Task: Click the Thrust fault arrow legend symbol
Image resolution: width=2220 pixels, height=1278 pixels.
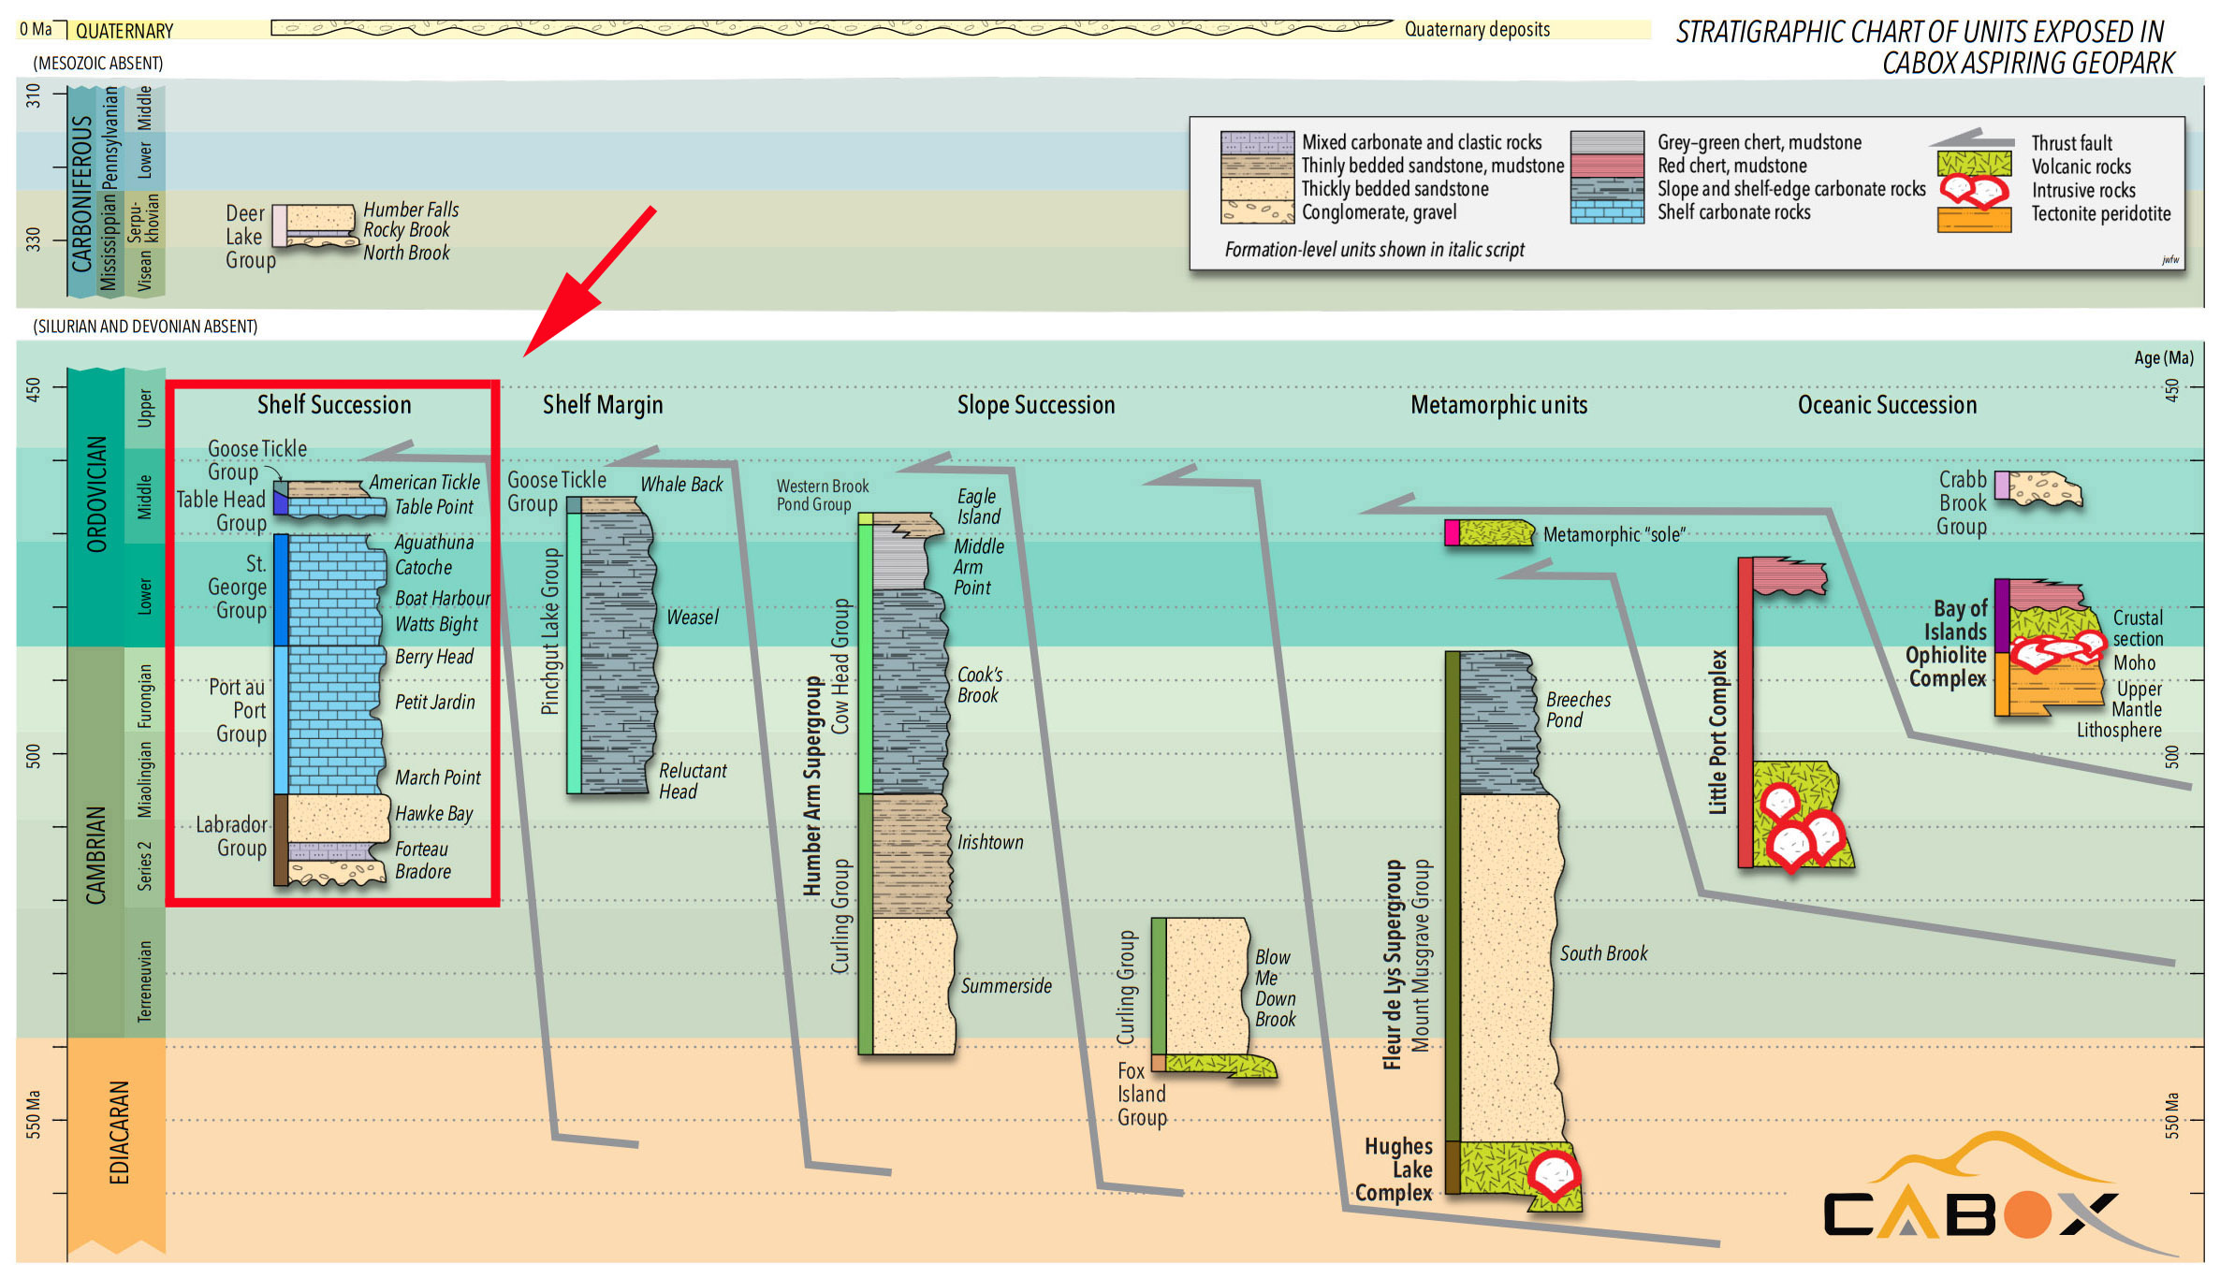Action: point(1971,140)
